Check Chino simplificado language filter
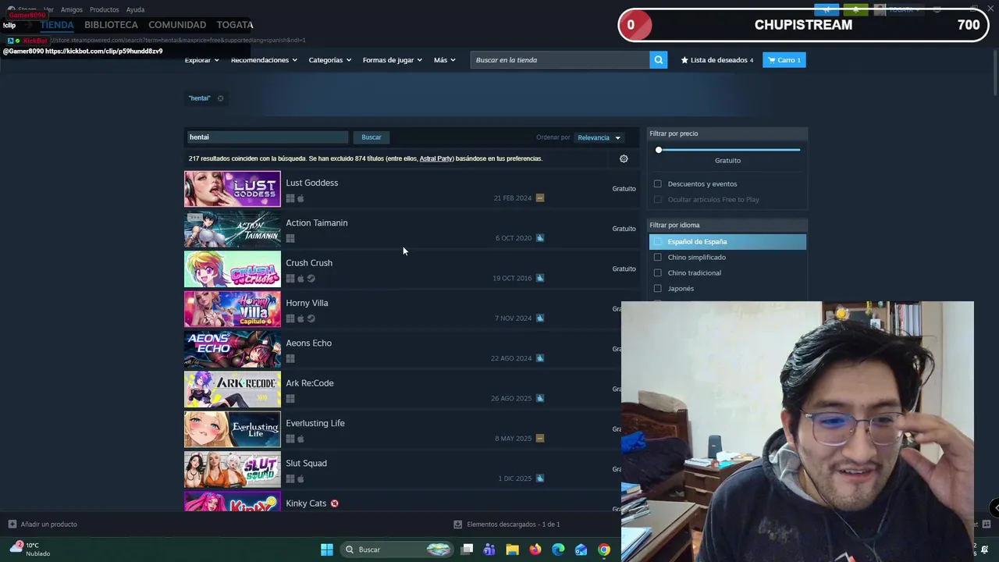Viewport: 999px width, 562px height. (x=658, y=258)
